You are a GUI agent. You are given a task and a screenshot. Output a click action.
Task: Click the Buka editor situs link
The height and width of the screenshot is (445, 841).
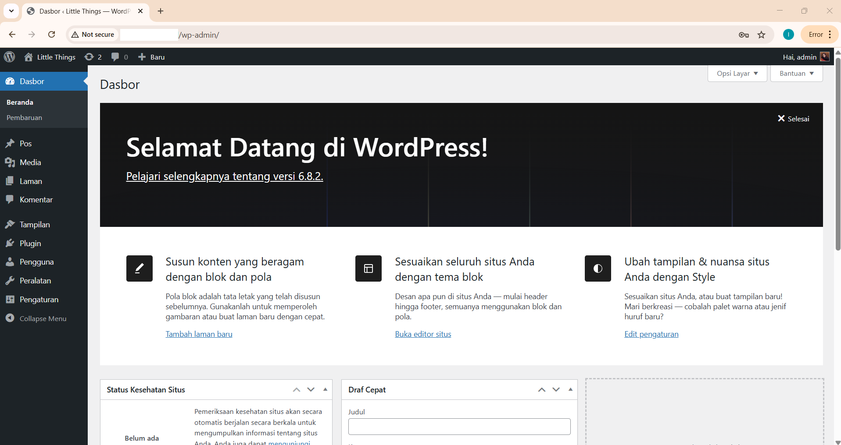click(x=423, y=334)
